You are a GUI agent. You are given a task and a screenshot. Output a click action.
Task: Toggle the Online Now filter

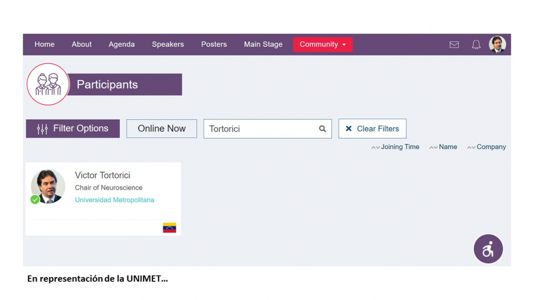point(161,128)
